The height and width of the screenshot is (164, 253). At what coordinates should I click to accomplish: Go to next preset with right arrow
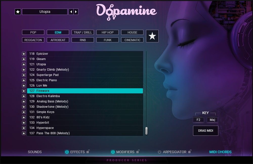76,12
